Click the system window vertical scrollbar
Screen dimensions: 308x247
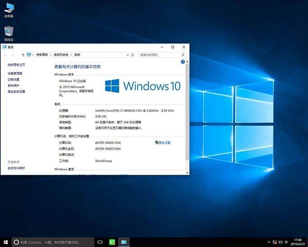(x=187, y=114)
